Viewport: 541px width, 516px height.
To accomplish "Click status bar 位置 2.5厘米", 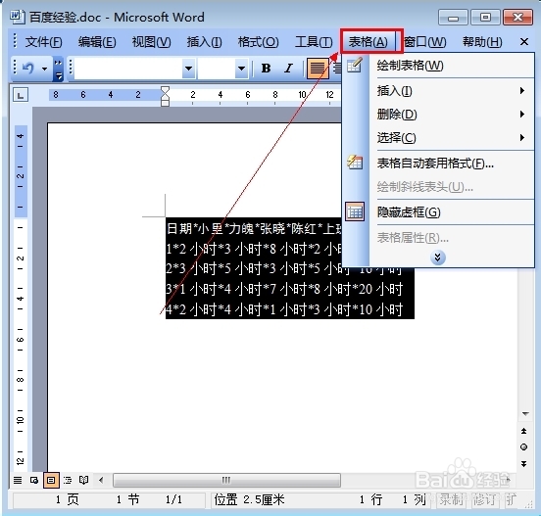I will pos(249,499).
